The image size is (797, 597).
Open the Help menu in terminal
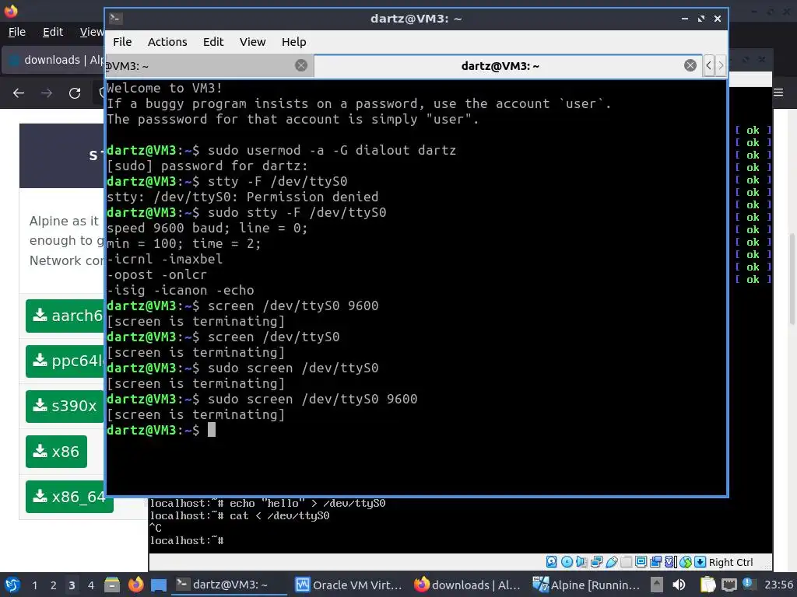(293, 42)
